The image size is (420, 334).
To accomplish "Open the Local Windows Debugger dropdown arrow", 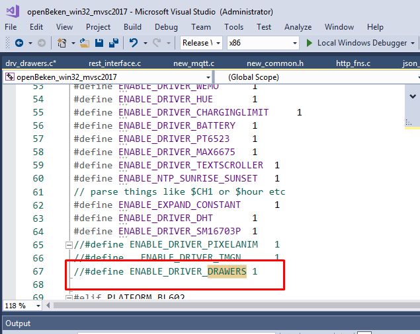I will point(413,43).
